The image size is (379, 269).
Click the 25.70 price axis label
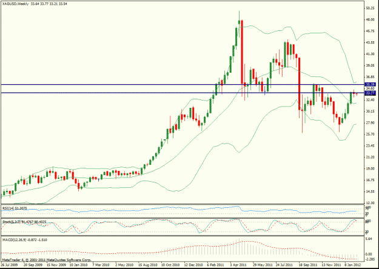tap(371, 134)
